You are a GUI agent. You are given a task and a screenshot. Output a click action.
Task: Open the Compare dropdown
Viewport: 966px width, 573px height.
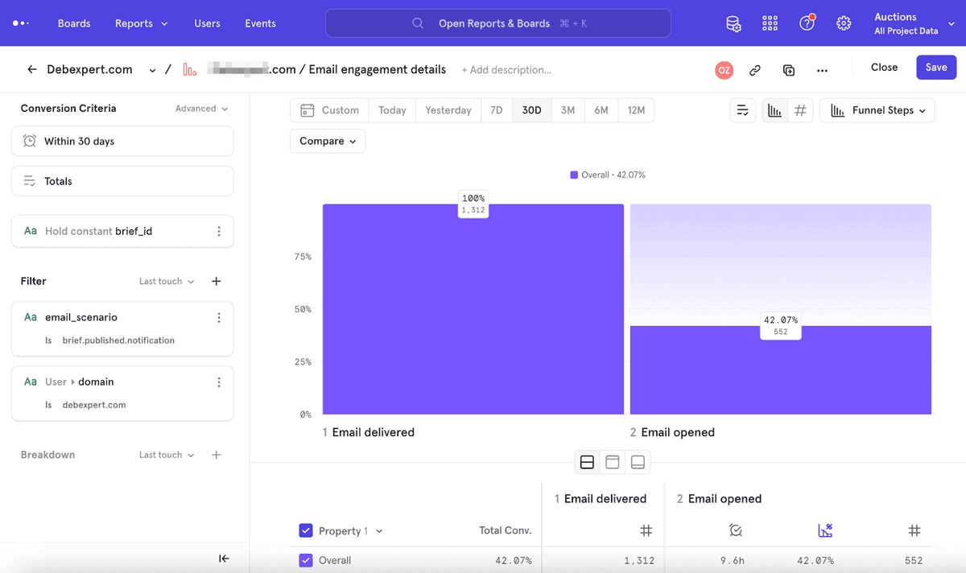pyautogui.click(x=328, y=141)
